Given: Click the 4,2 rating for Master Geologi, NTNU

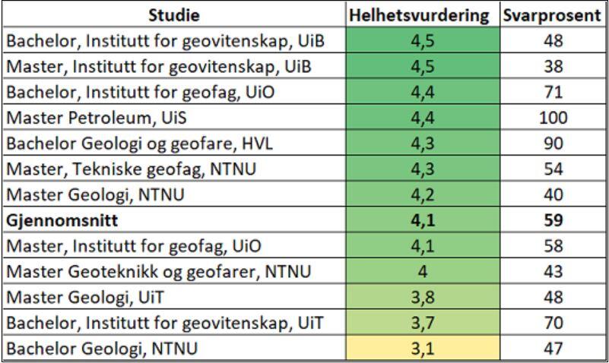Looking at the screenshot, I should click(420, 194).
